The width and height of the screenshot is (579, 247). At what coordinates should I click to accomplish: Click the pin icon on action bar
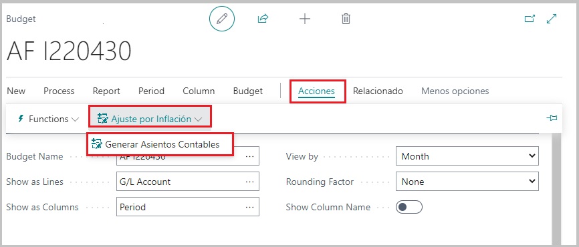tap(552, 118)
